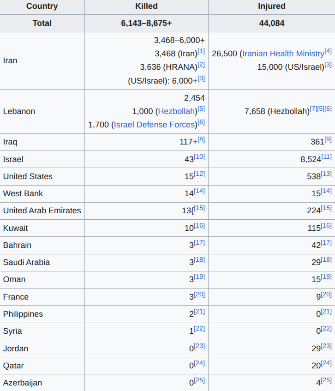Open citation [13] for United States injured
This screenshot has width=335, height=391.
point(326,174)
